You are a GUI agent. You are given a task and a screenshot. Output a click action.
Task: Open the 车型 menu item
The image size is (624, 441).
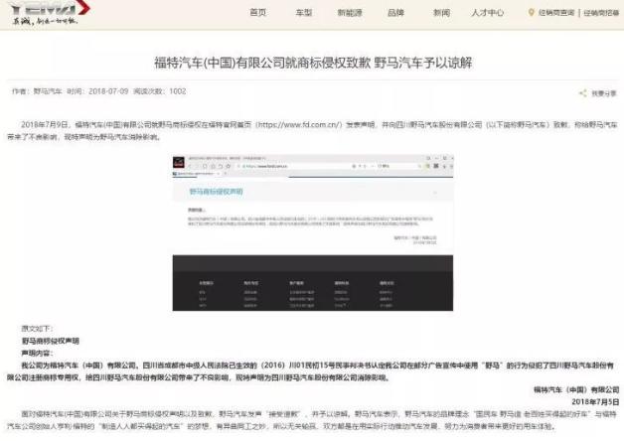[x=304, y=13]
